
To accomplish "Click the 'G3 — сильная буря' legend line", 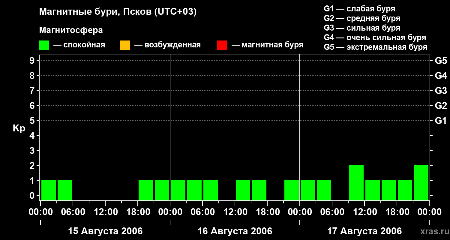I will [x=362, y=28].
